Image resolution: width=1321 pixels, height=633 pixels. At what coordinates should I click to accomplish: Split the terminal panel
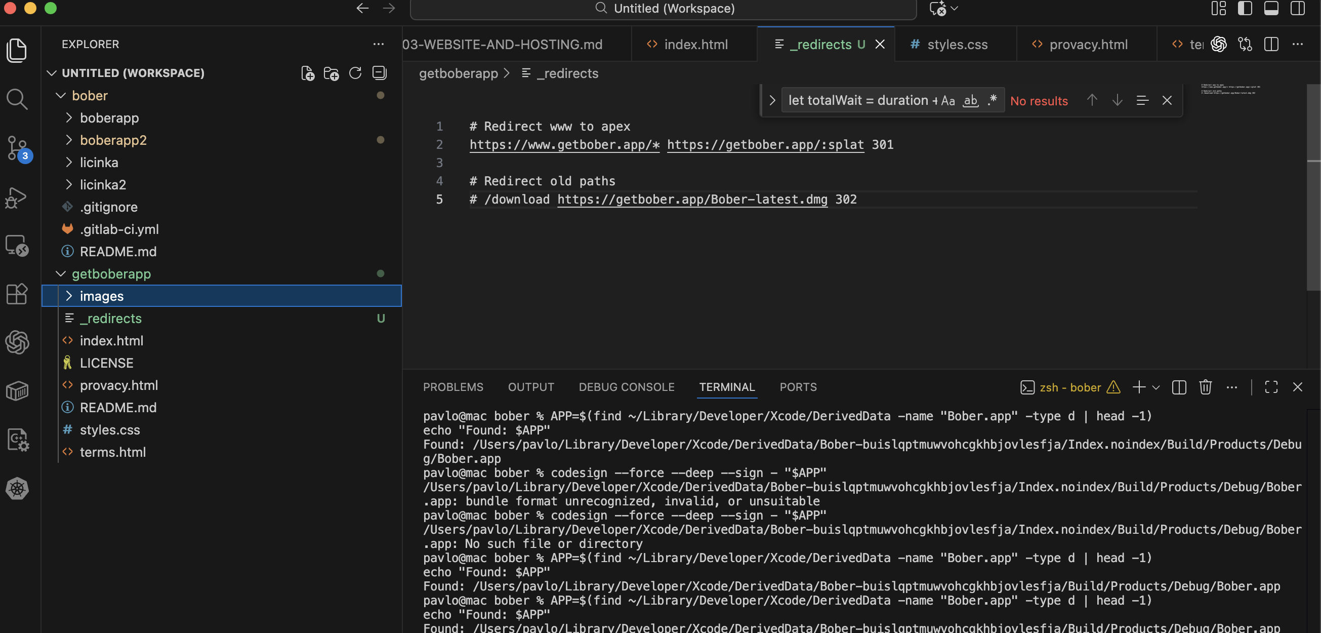point(1179,387)
